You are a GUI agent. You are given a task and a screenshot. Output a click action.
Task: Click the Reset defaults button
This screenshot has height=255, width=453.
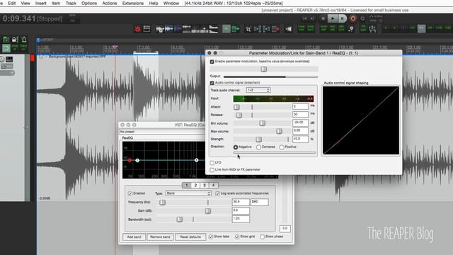[190, 237]
